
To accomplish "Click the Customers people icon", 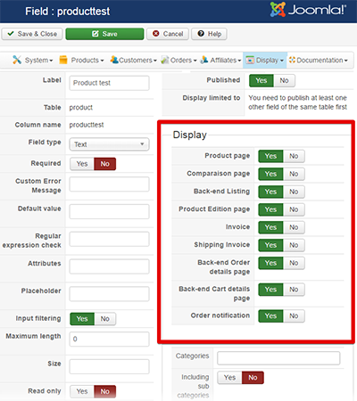I will point(114,60).
